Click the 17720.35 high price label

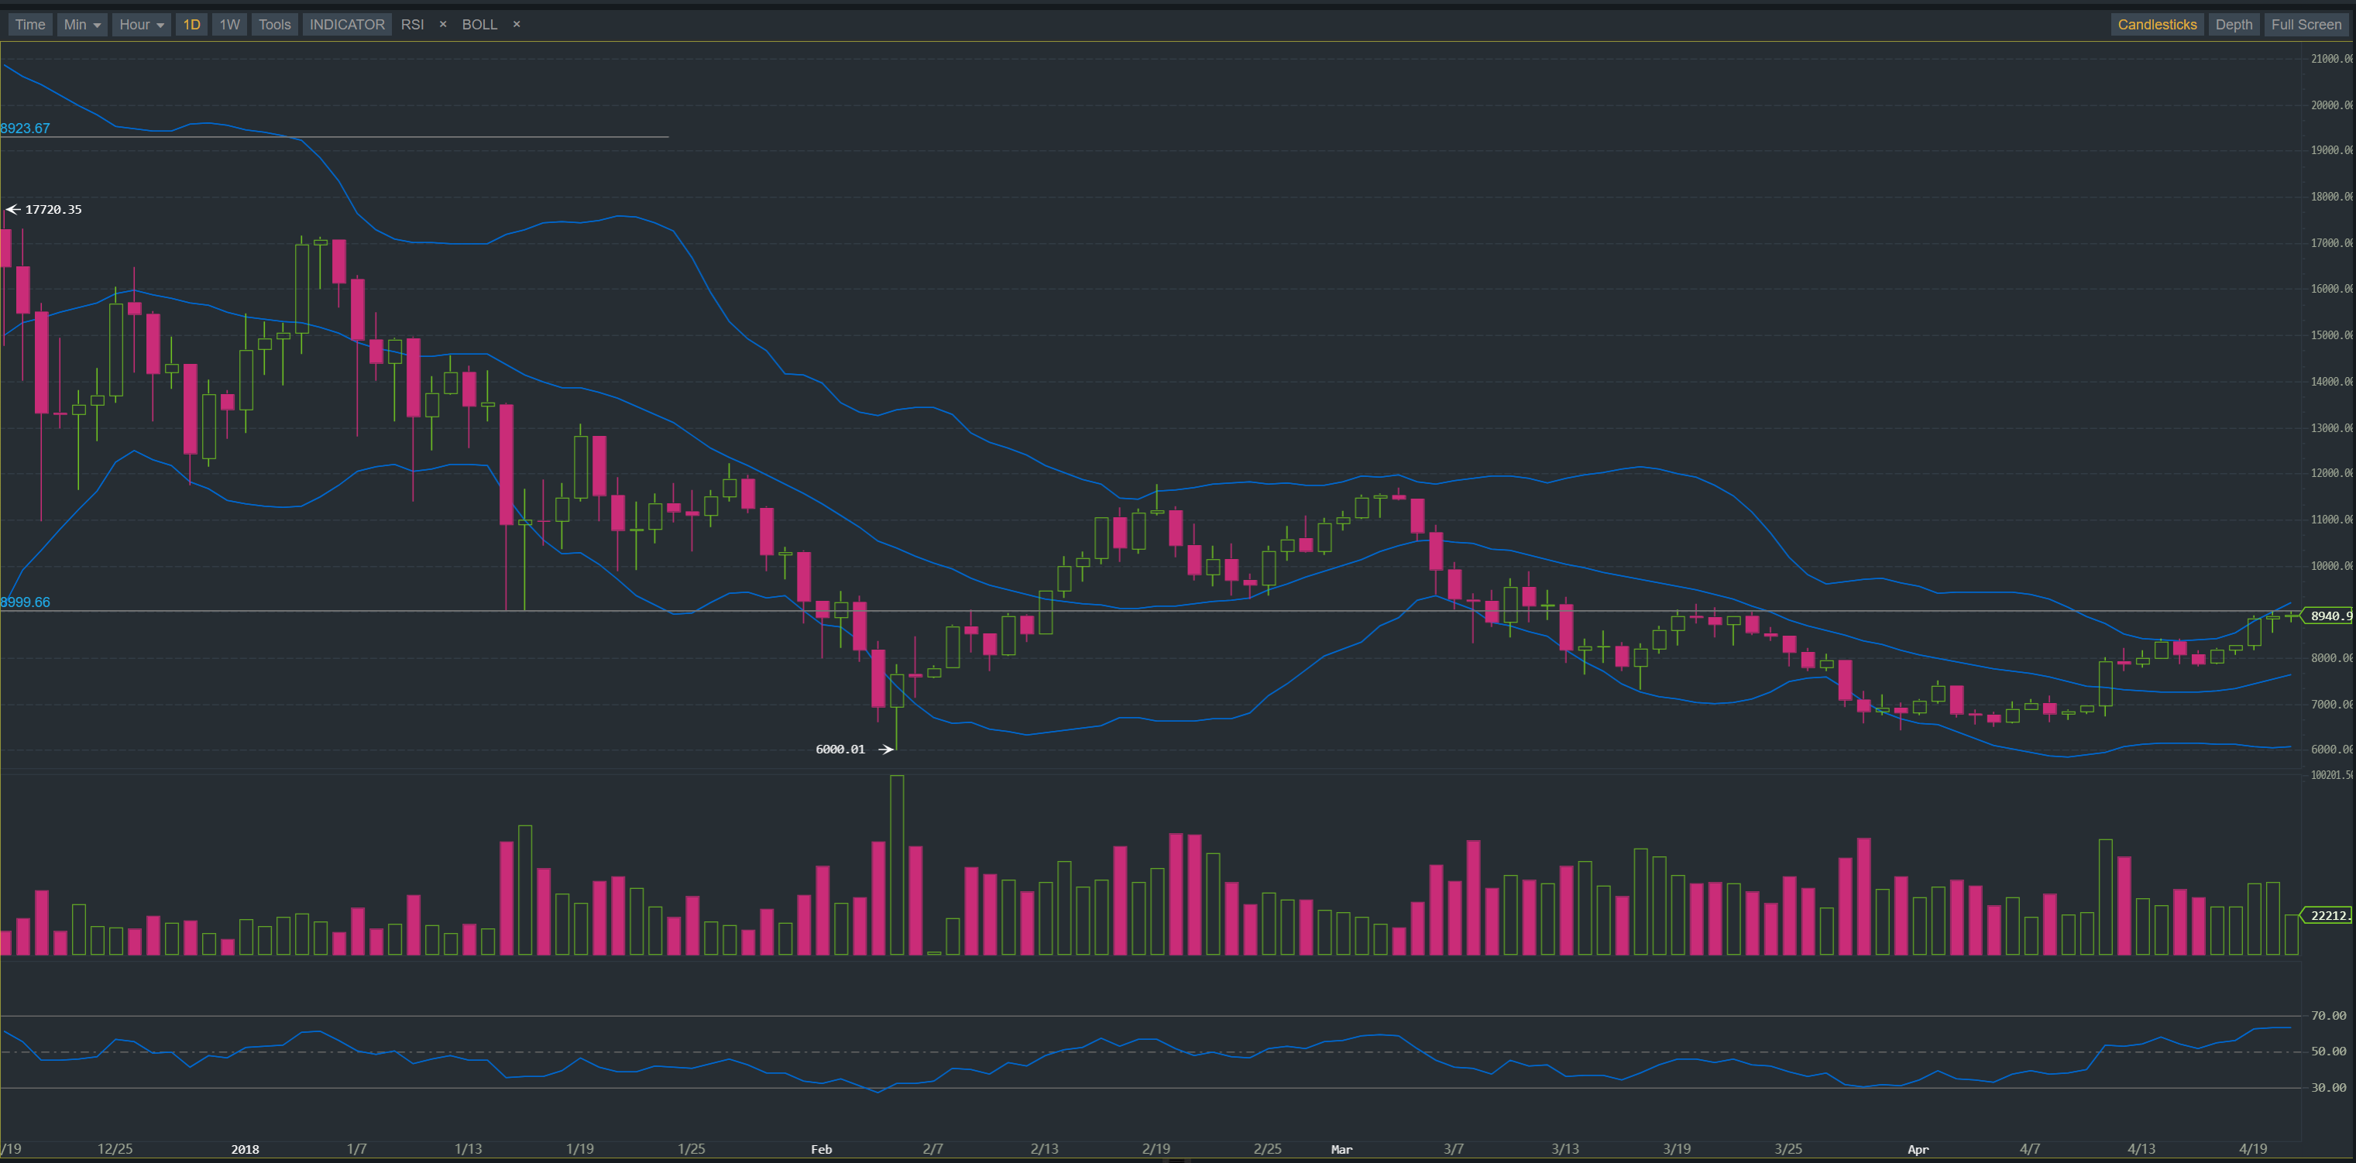[53, 209]
